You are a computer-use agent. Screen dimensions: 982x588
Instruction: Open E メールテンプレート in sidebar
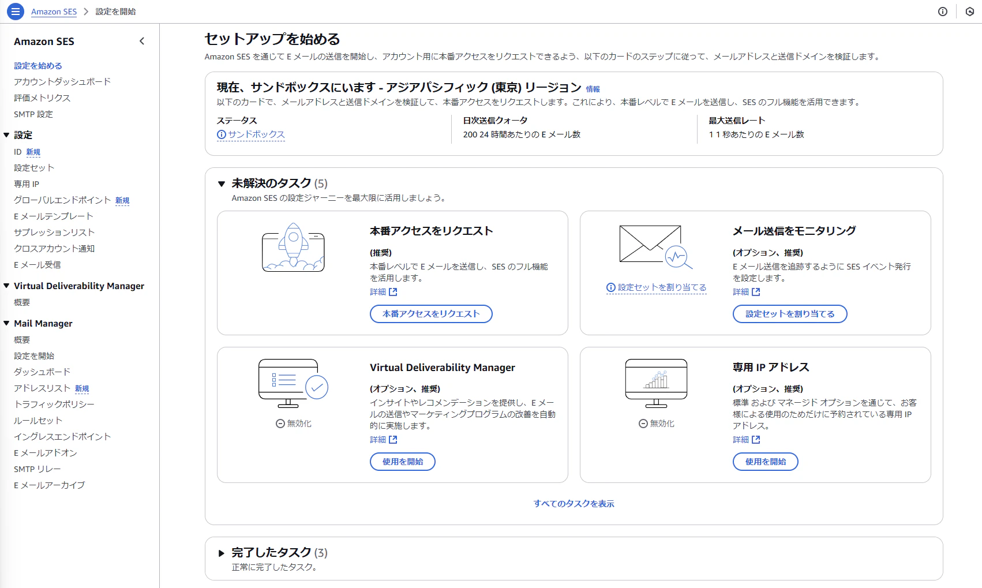(x=54, y=216)
